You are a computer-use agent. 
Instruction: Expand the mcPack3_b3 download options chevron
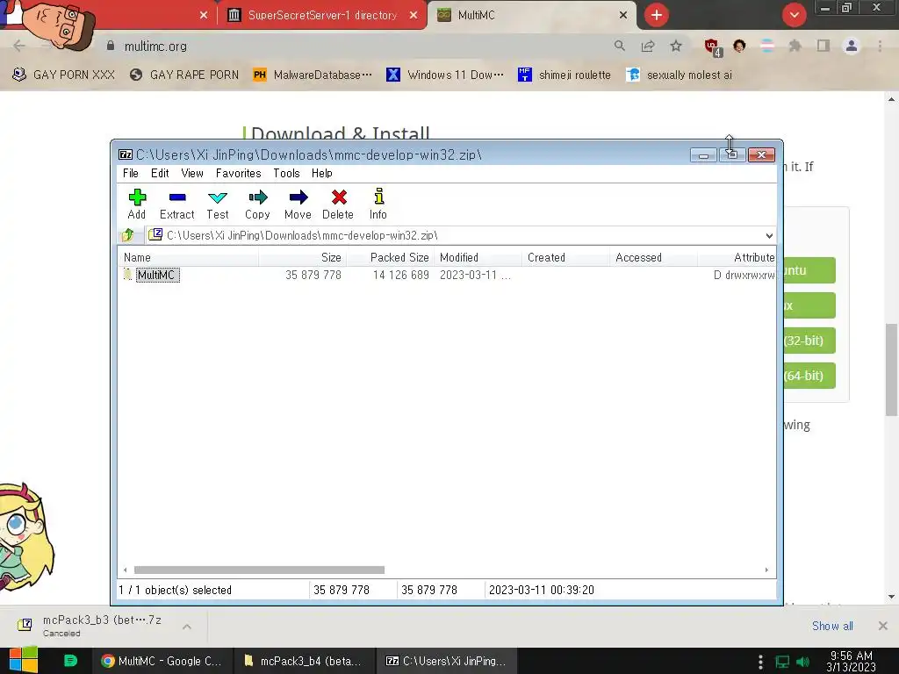187,627
